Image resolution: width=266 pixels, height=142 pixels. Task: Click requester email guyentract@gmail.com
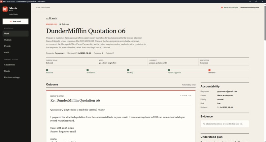pyautogui.click(x=227, y=91)
